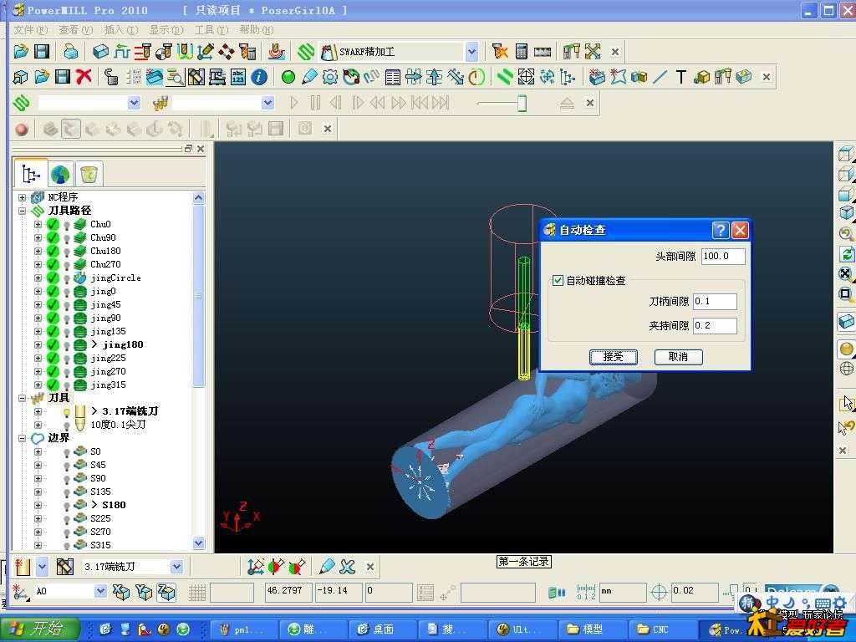This screenshot has width=856, height=642.
Task: Switch to the globe browser tab
Action: 60,174
